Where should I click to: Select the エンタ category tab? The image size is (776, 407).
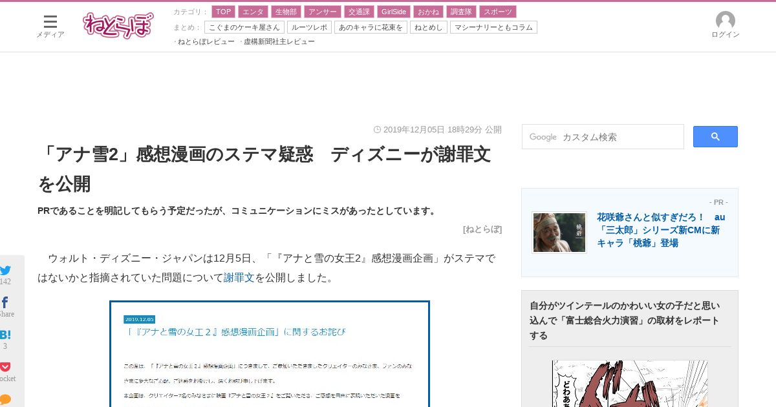(253, 12)
